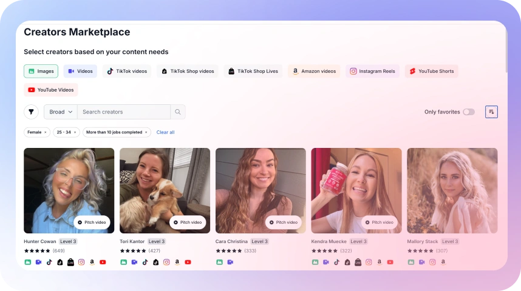Select the Images content tab
The image size is (521, 291).
point(41,72)
